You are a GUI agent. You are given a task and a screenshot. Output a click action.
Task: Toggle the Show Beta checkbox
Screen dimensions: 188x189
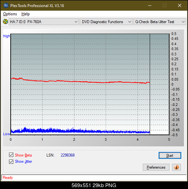[x=11, y=155]
